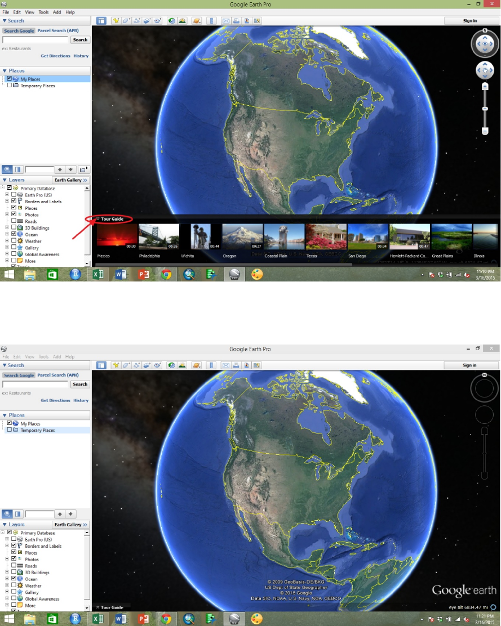
Task: Show ruler tool in lower screenshot toolbar
Action: click(x=211, y=365)
